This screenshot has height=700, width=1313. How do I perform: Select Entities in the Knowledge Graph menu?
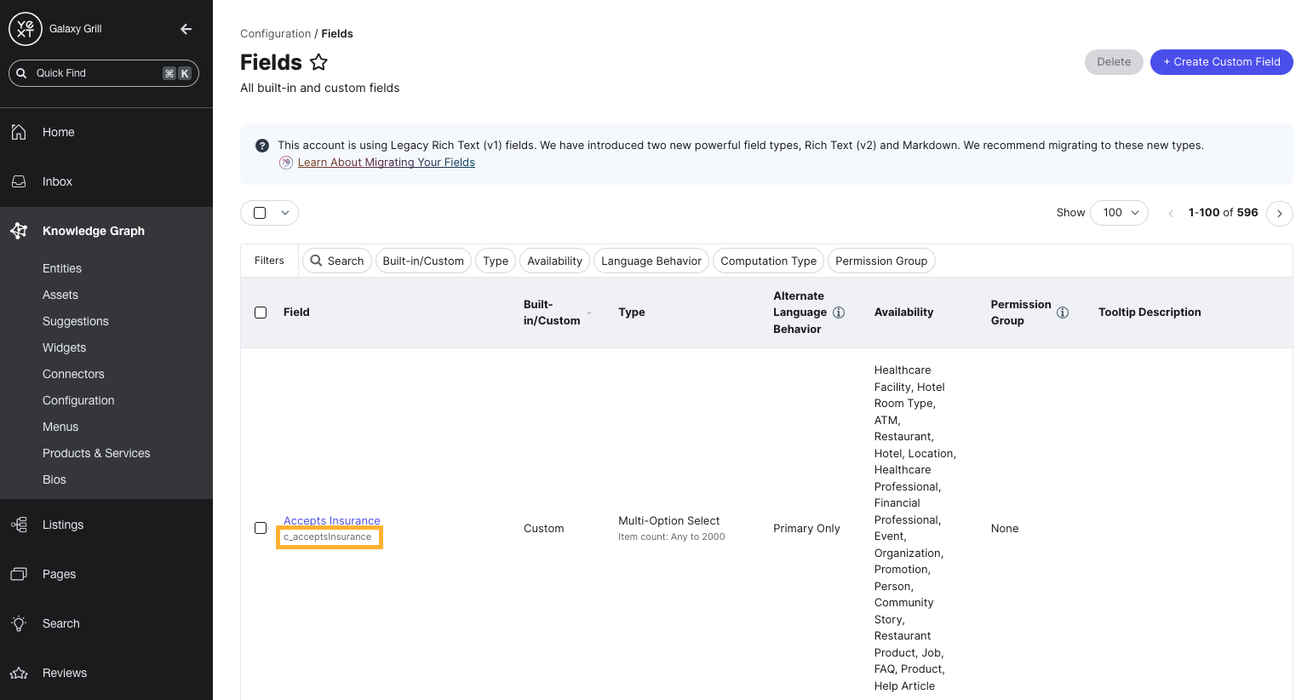coord(61,268)
